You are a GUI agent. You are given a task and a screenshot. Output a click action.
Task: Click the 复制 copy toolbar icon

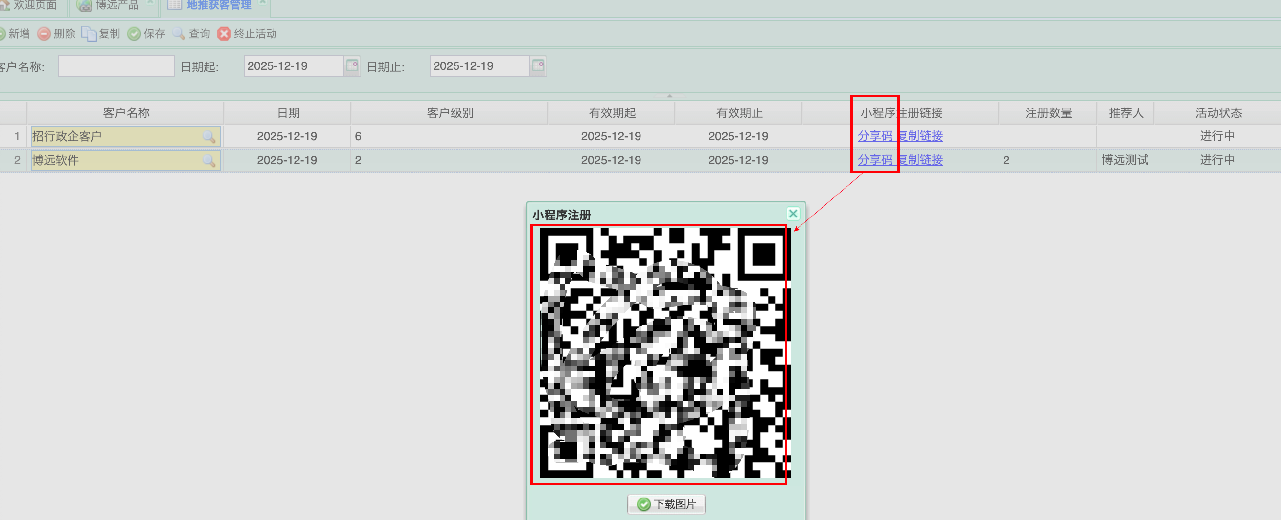pyautogui.click(x=89, y=34)
